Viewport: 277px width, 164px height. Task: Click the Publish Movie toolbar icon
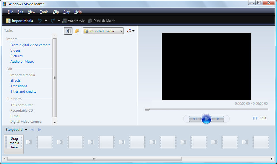pyautogui.click(x=90, y=21)
